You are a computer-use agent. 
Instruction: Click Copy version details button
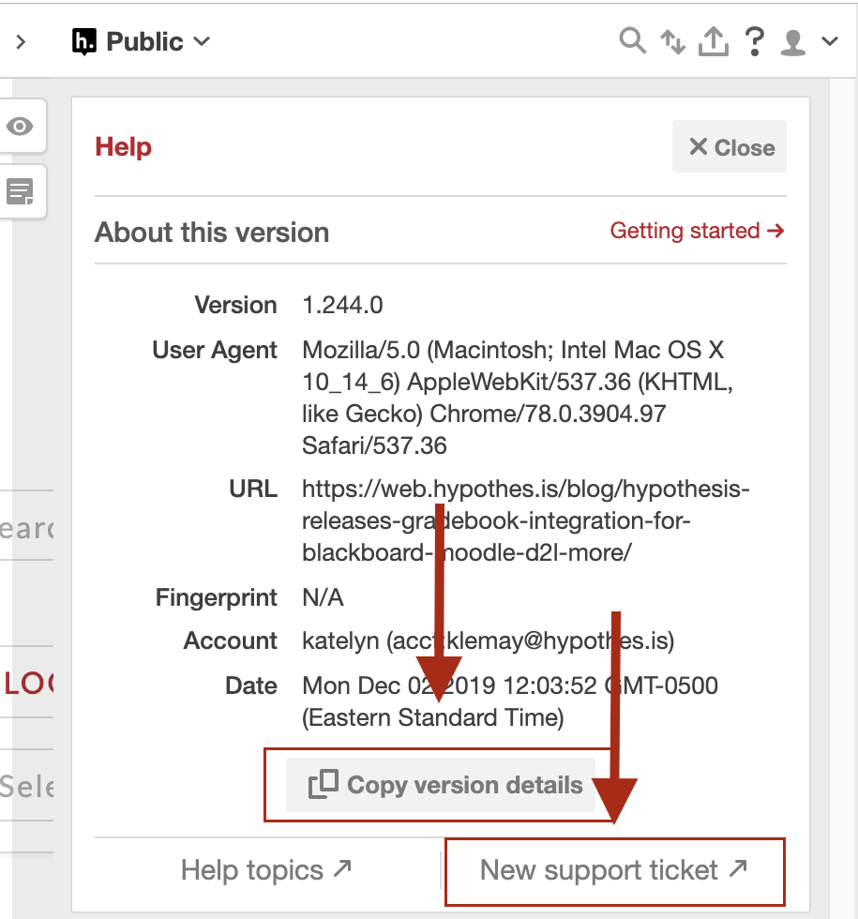(x=441, y=785)
